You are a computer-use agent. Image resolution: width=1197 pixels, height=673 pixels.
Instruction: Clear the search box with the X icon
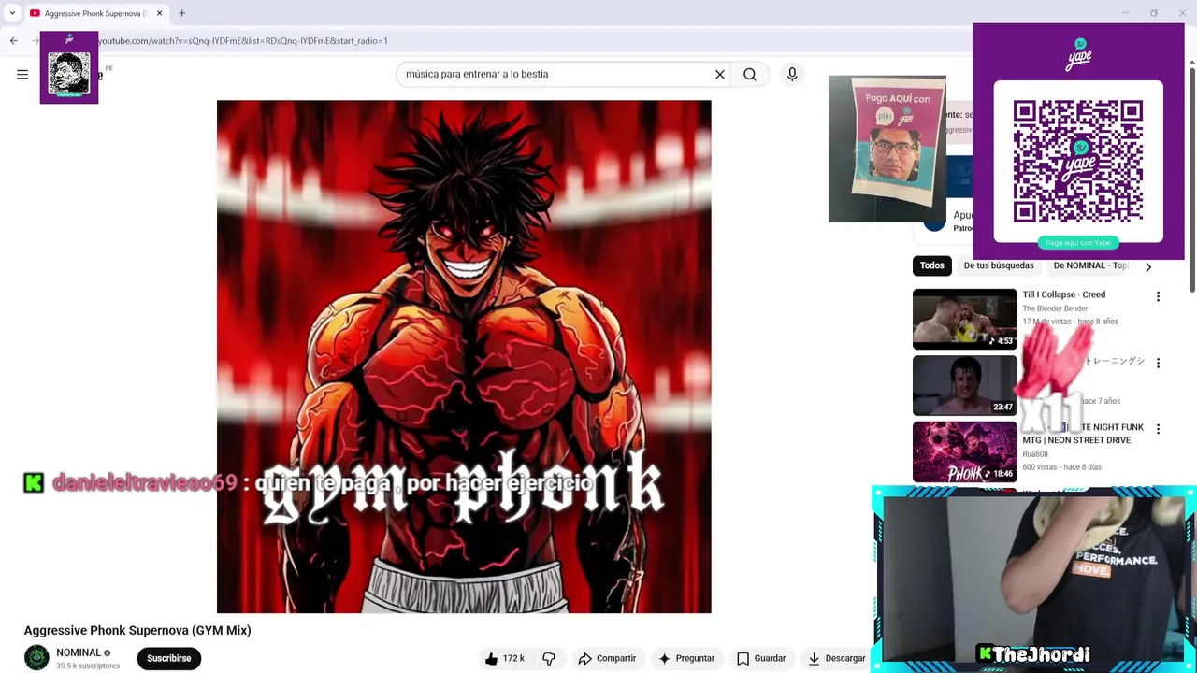point(720,74)
